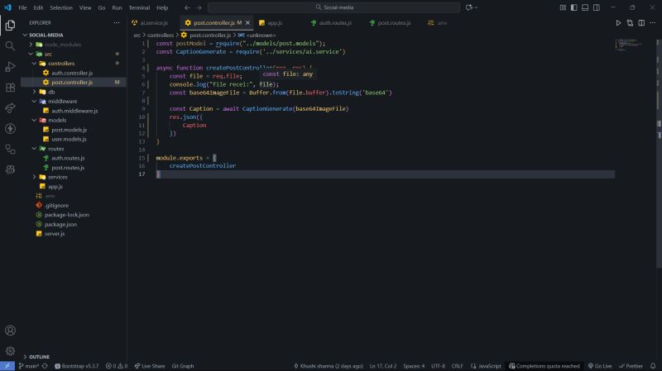Screen dimensions: 662x371
Task: Open Live Share activity bar icon
Action: 10,108
